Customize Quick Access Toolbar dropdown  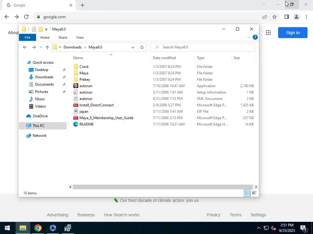pyautogui.click(x=46, y=30)
